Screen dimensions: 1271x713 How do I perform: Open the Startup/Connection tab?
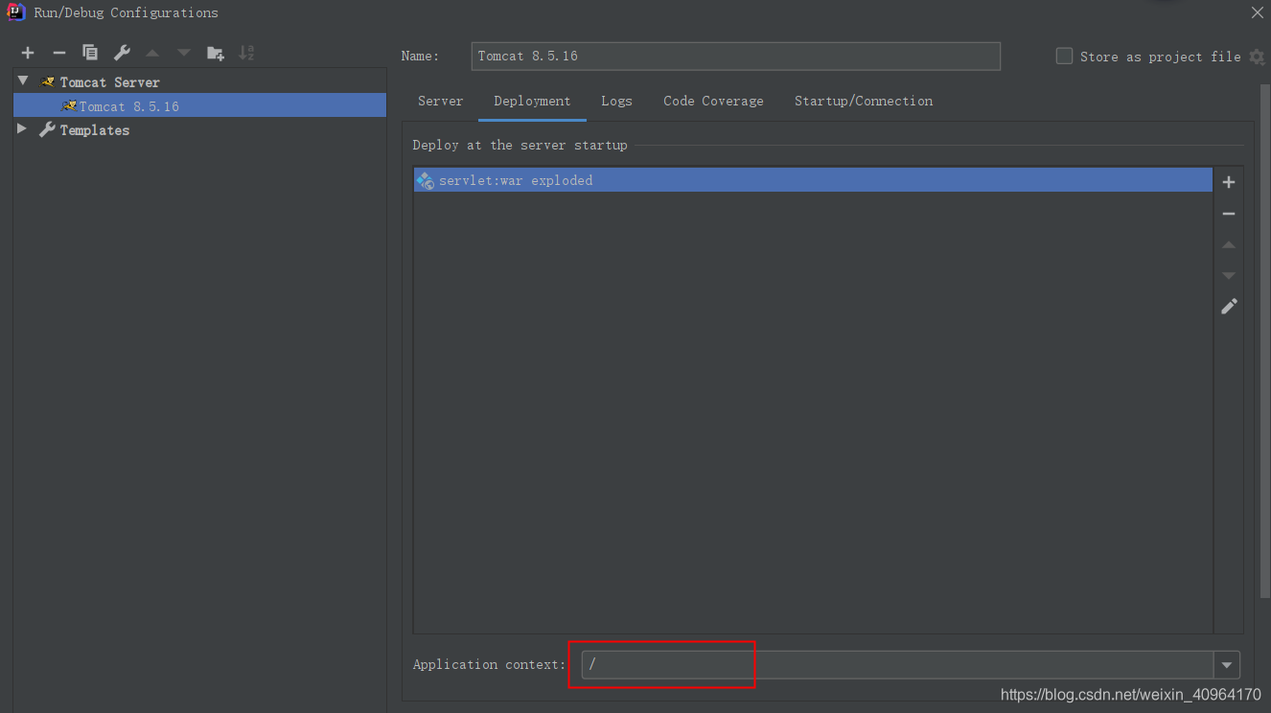tap(864, 101)
